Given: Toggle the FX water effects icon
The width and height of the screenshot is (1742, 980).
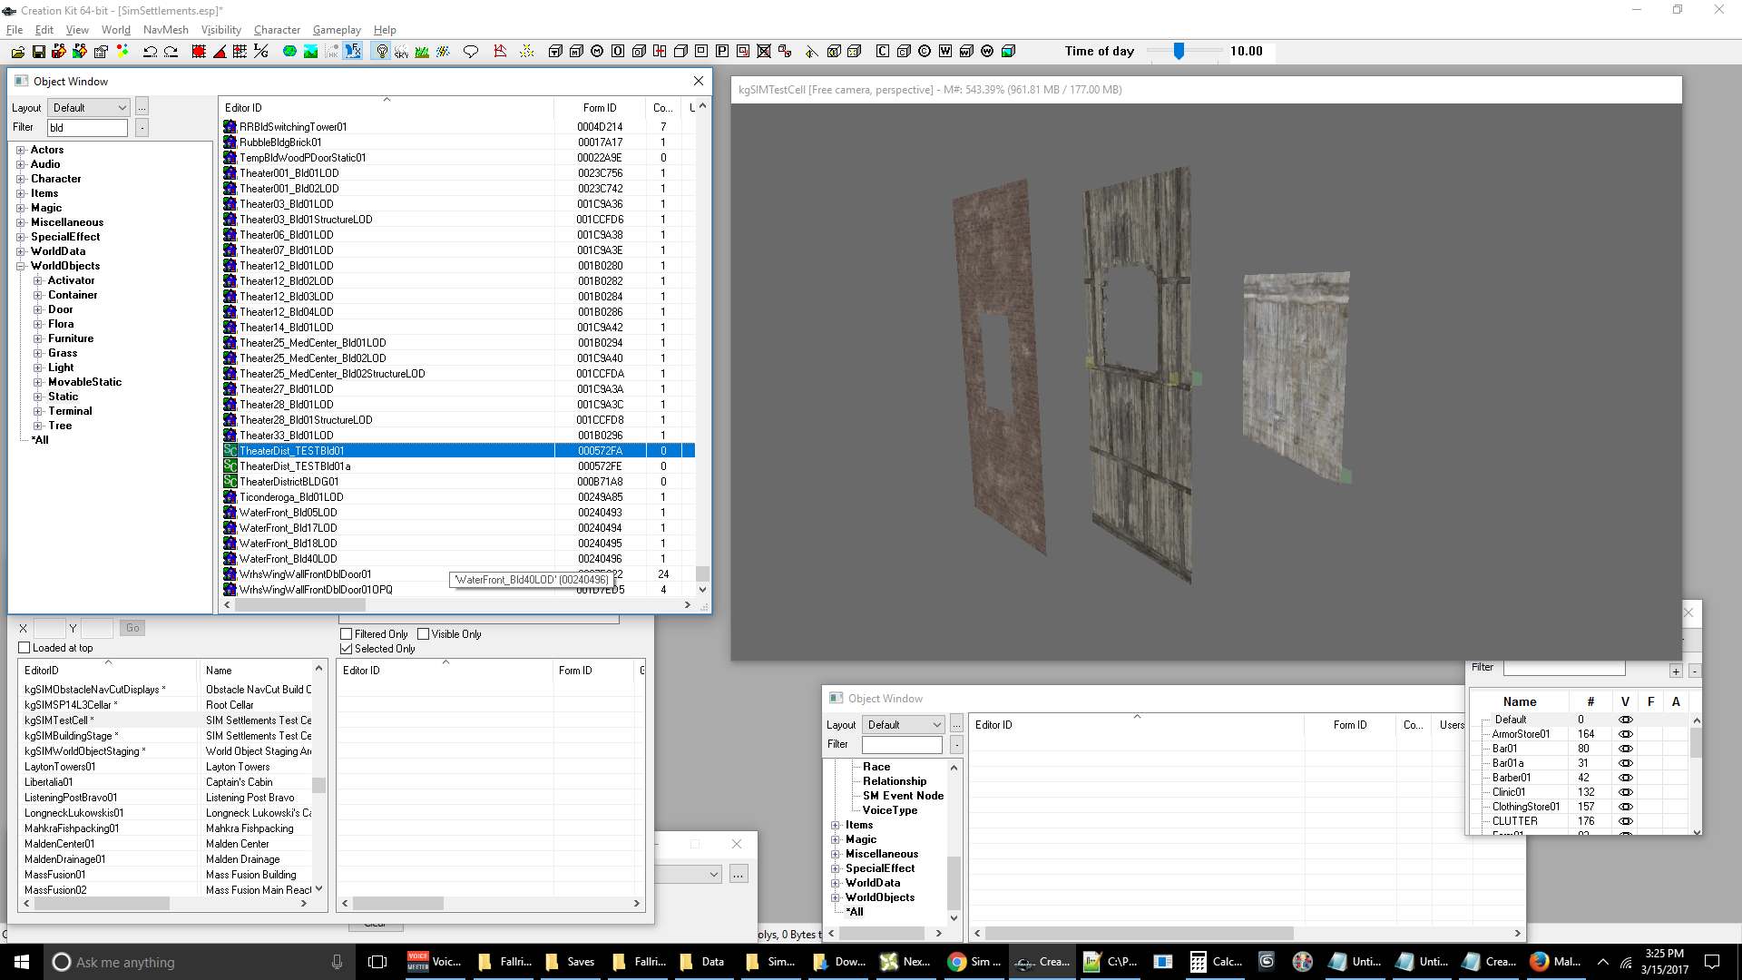Looking at the screenshot, I should (x=353, y=52).
